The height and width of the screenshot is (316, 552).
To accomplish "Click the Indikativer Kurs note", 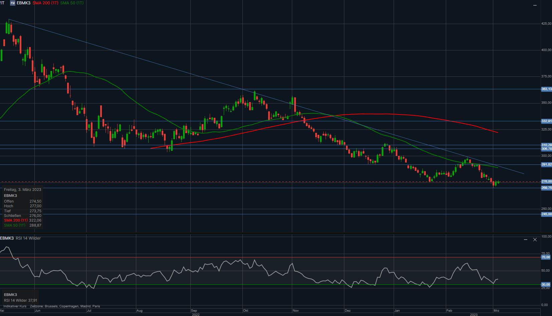I will pyautogui.click(x=15, y=306).
